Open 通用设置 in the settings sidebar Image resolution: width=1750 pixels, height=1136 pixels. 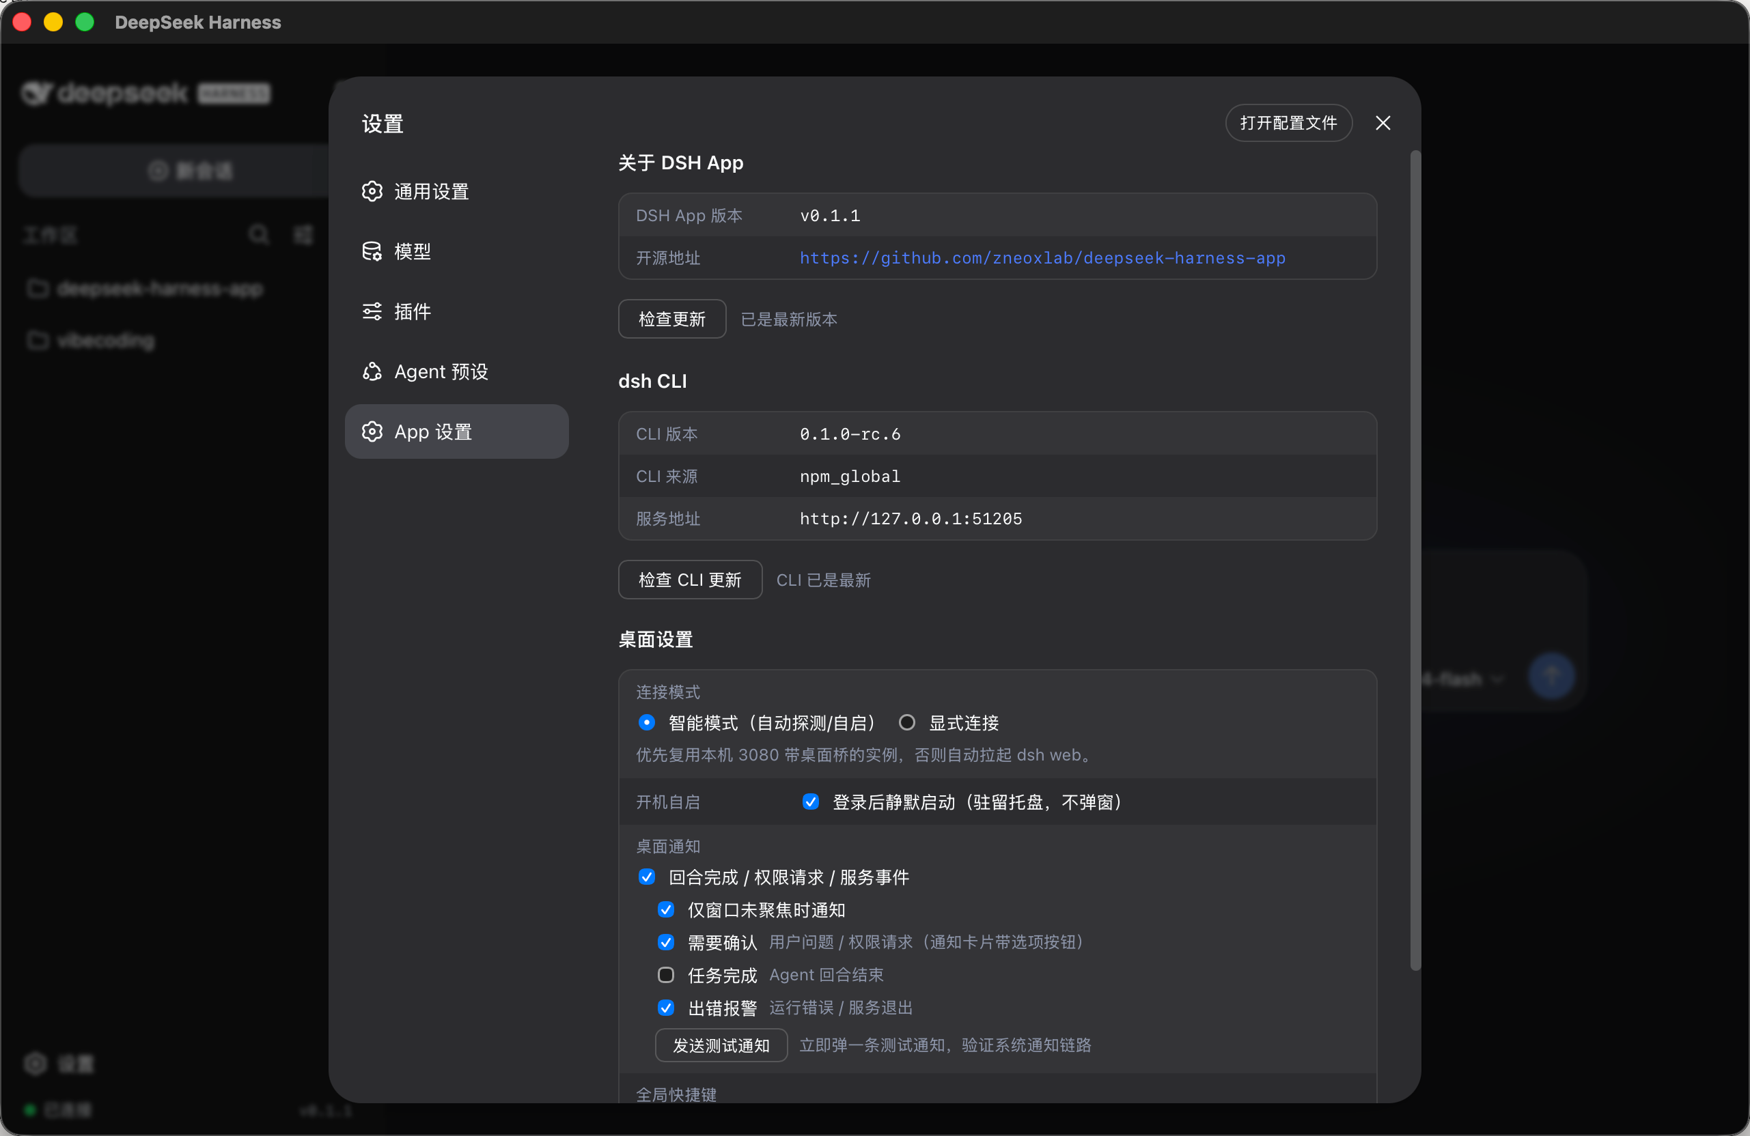click(x=456, y=192)
